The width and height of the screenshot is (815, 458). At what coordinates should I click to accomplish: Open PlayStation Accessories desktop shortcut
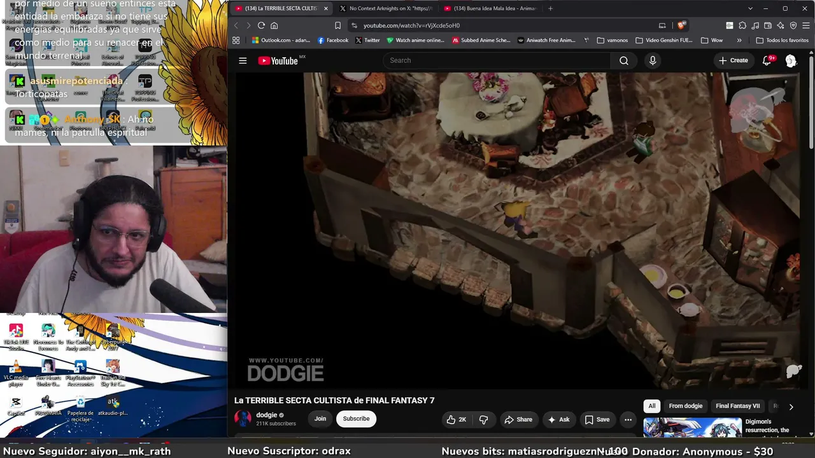pos(80,373)
